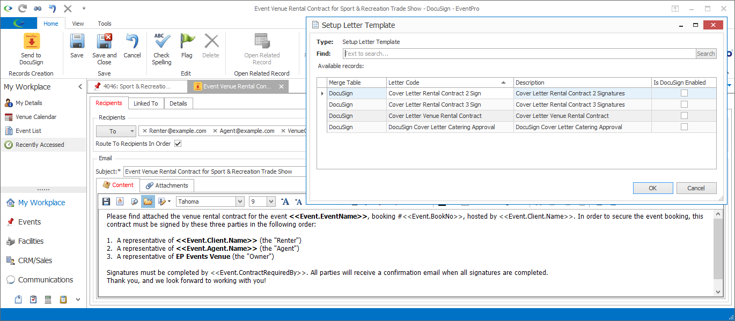Viewport: 735px width, 321px height.
Task: Click the first document icon in navigation footer
Action: (x=18, y=300)
